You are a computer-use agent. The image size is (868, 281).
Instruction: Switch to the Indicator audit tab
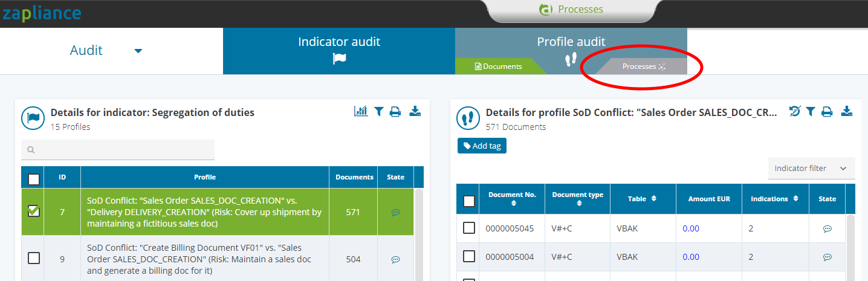(339, 51)
